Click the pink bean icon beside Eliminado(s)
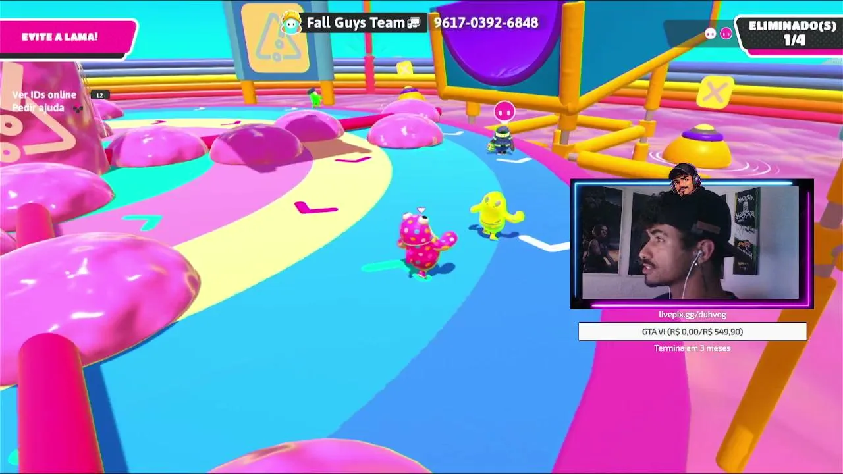 tap(726, 34)
